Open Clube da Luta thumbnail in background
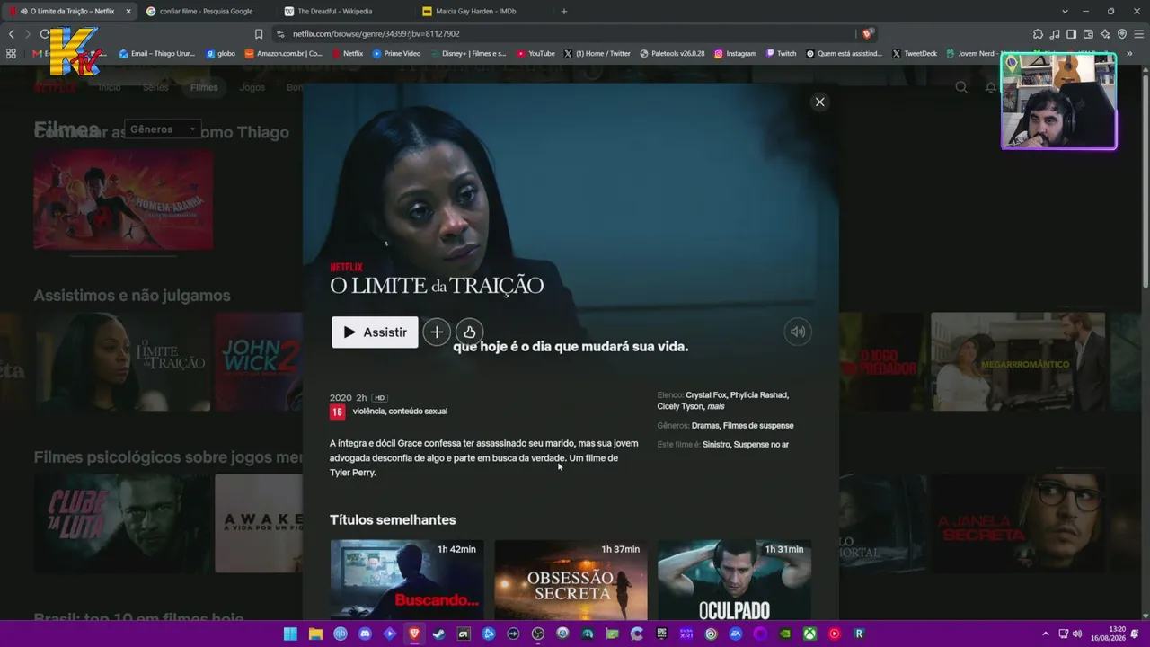Viewport: 1150px width, 647px height. 123,523
